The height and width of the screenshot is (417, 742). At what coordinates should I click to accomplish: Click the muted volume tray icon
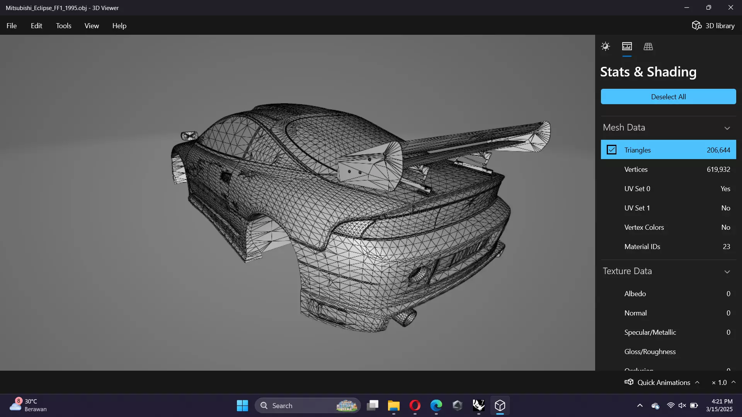(682, 405)
